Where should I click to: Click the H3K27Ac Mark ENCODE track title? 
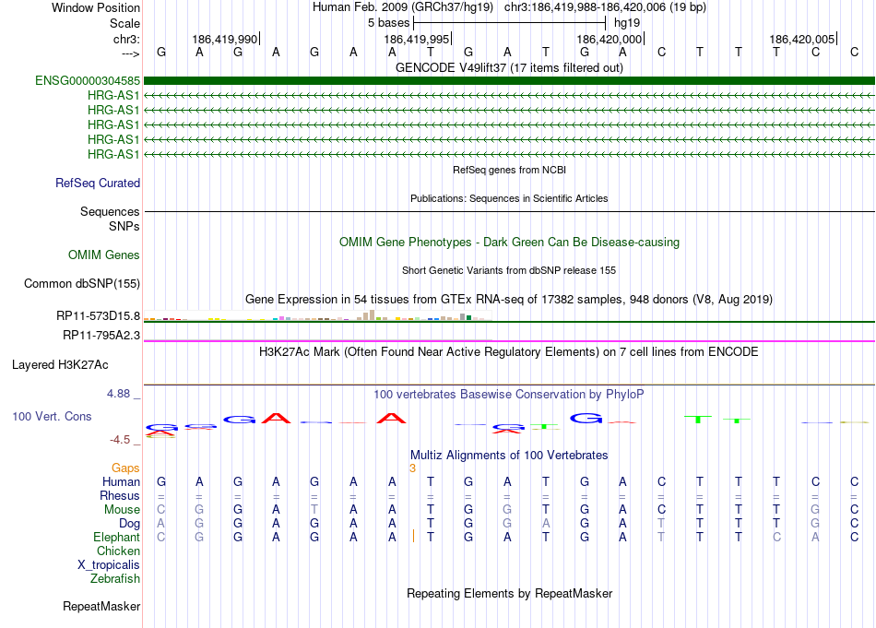click(509, 352)
